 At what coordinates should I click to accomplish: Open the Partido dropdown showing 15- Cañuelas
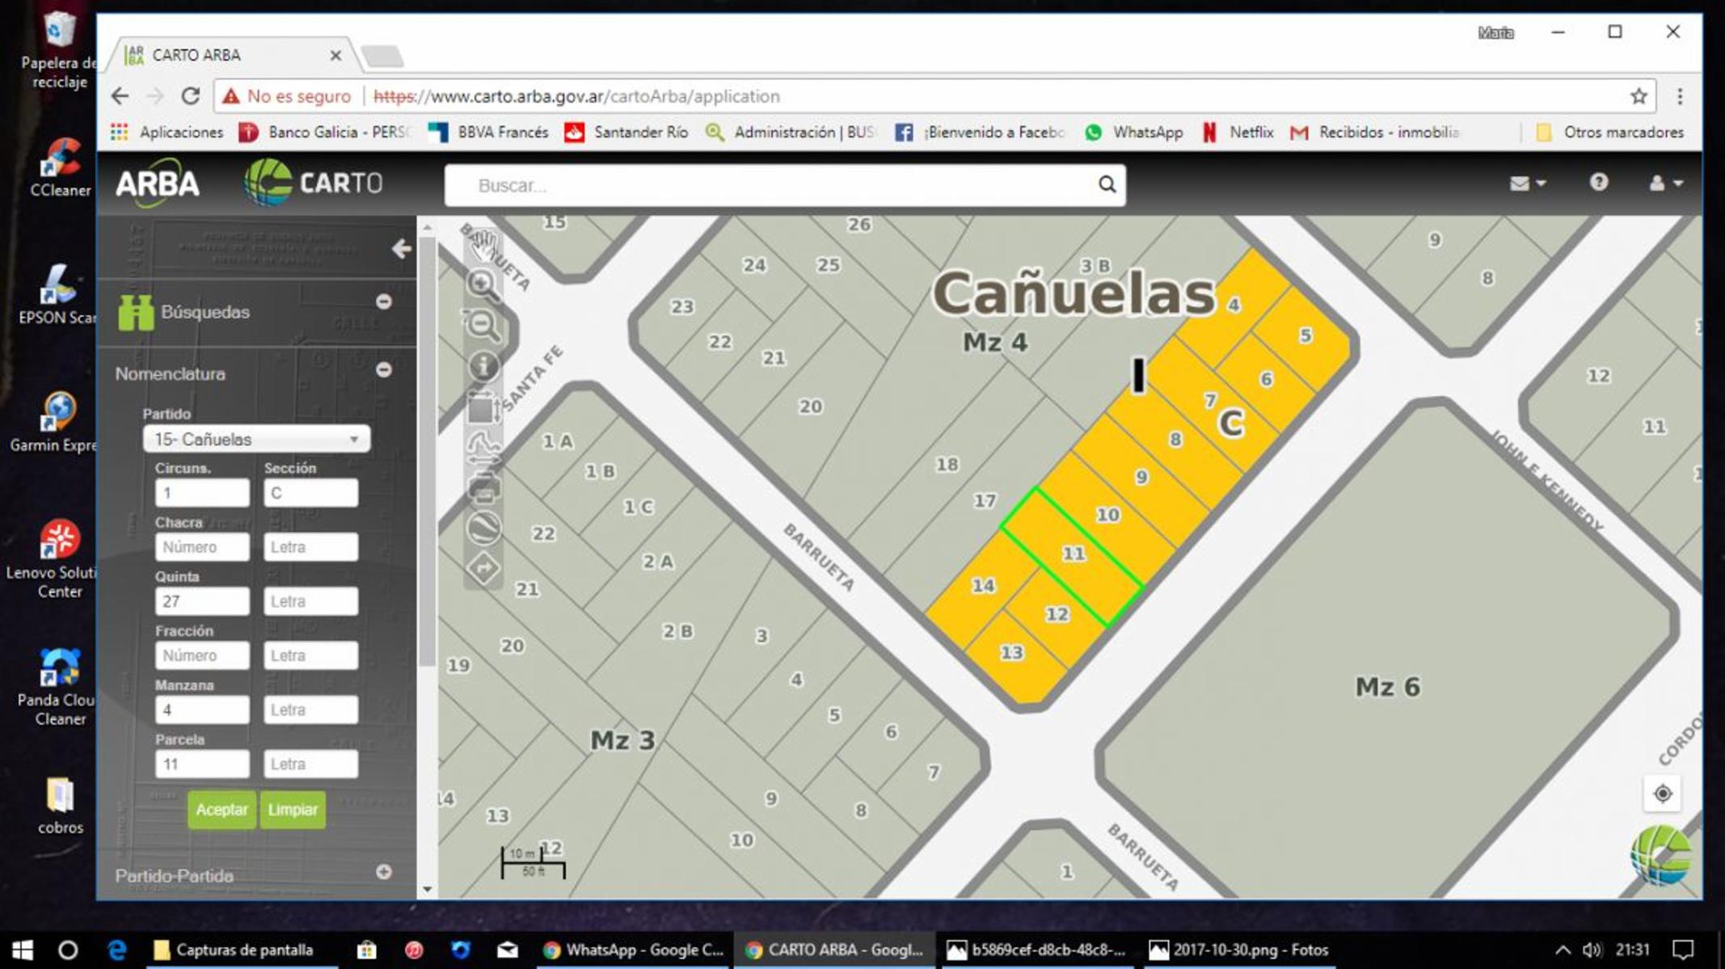(256, 439)
